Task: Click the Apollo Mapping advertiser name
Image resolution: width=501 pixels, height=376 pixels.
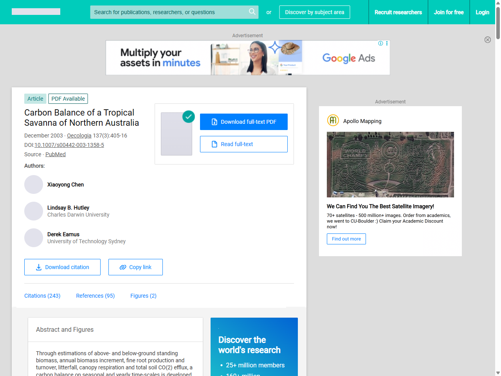Action: (362, 121)
